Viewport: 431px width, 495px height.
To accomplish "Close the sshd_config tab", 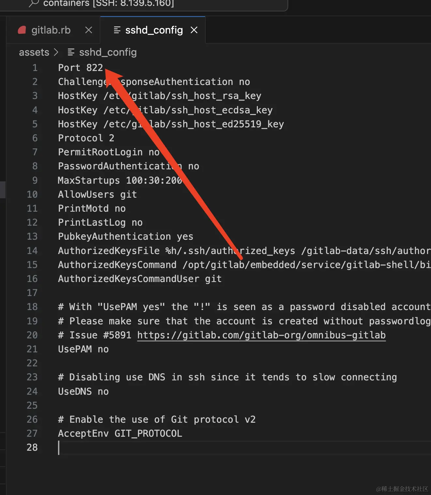I will click(x=194, y=30).
